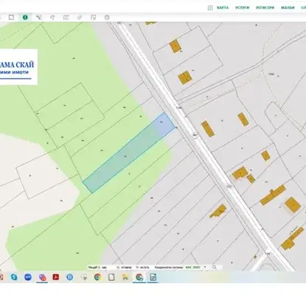Click the measure angle tool icon
Screen dimensions: 306x295
tap(38, 18)
